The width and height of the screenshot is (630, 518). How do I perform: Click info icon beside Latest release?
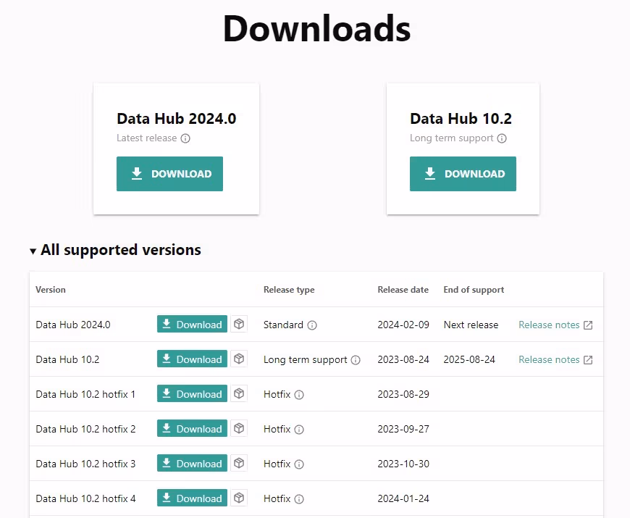185,138
